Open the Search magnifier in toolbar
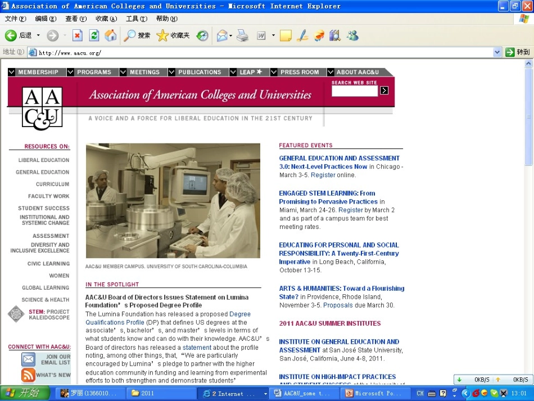This screenshot has height=401, width=534. coord(129,35)
